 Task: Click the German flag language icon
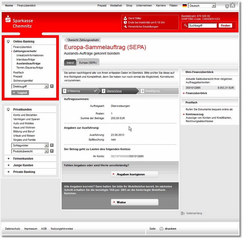[185, 6]
